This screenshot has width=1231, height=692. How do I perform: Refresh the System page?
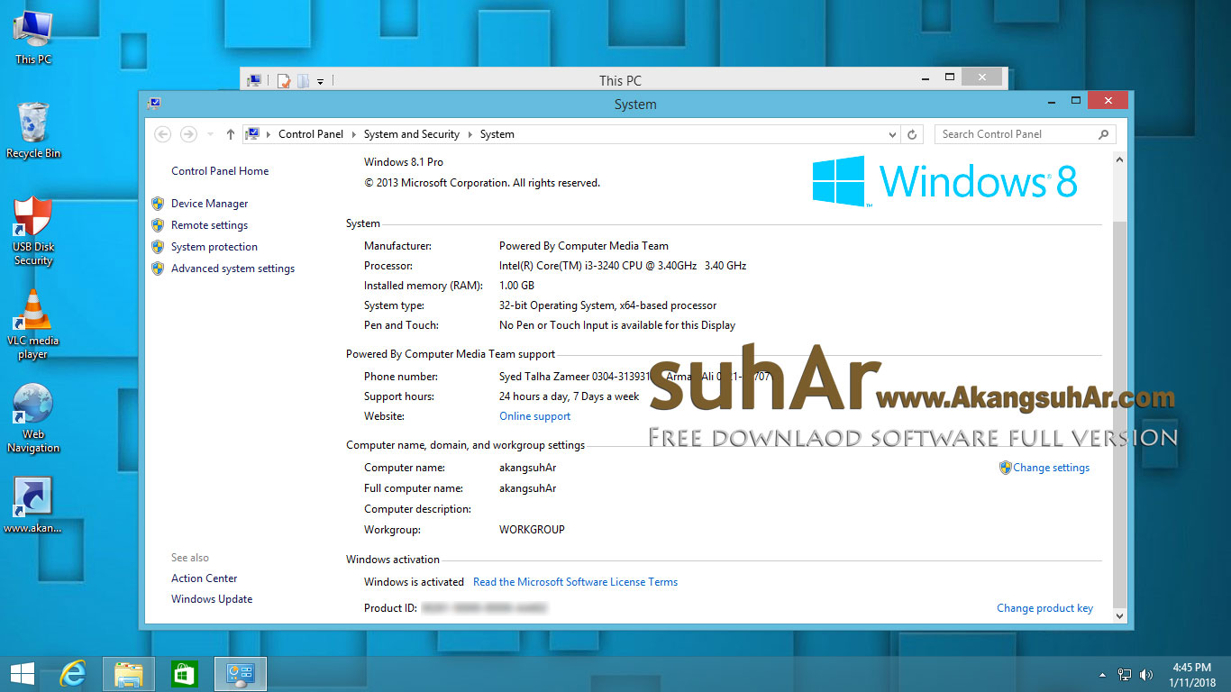[912, 134]
